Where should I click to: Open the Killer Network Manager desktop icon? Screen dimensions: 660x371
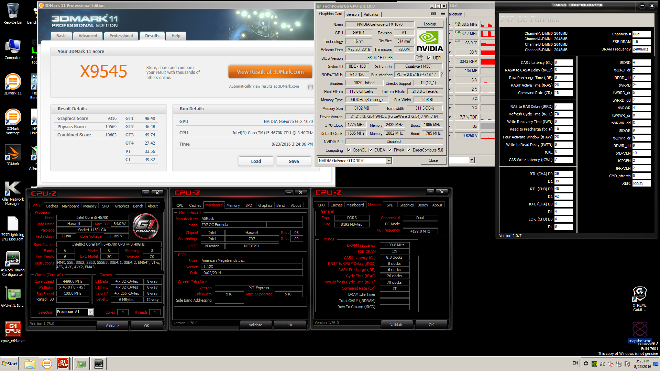point(13,193)
